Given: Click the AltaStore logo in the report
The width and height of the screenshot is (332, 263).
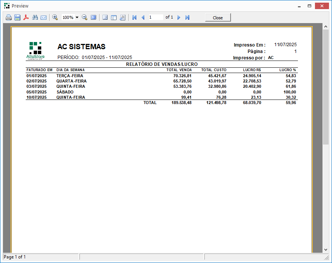Looking at the screenshot, I should click(35, 51).
